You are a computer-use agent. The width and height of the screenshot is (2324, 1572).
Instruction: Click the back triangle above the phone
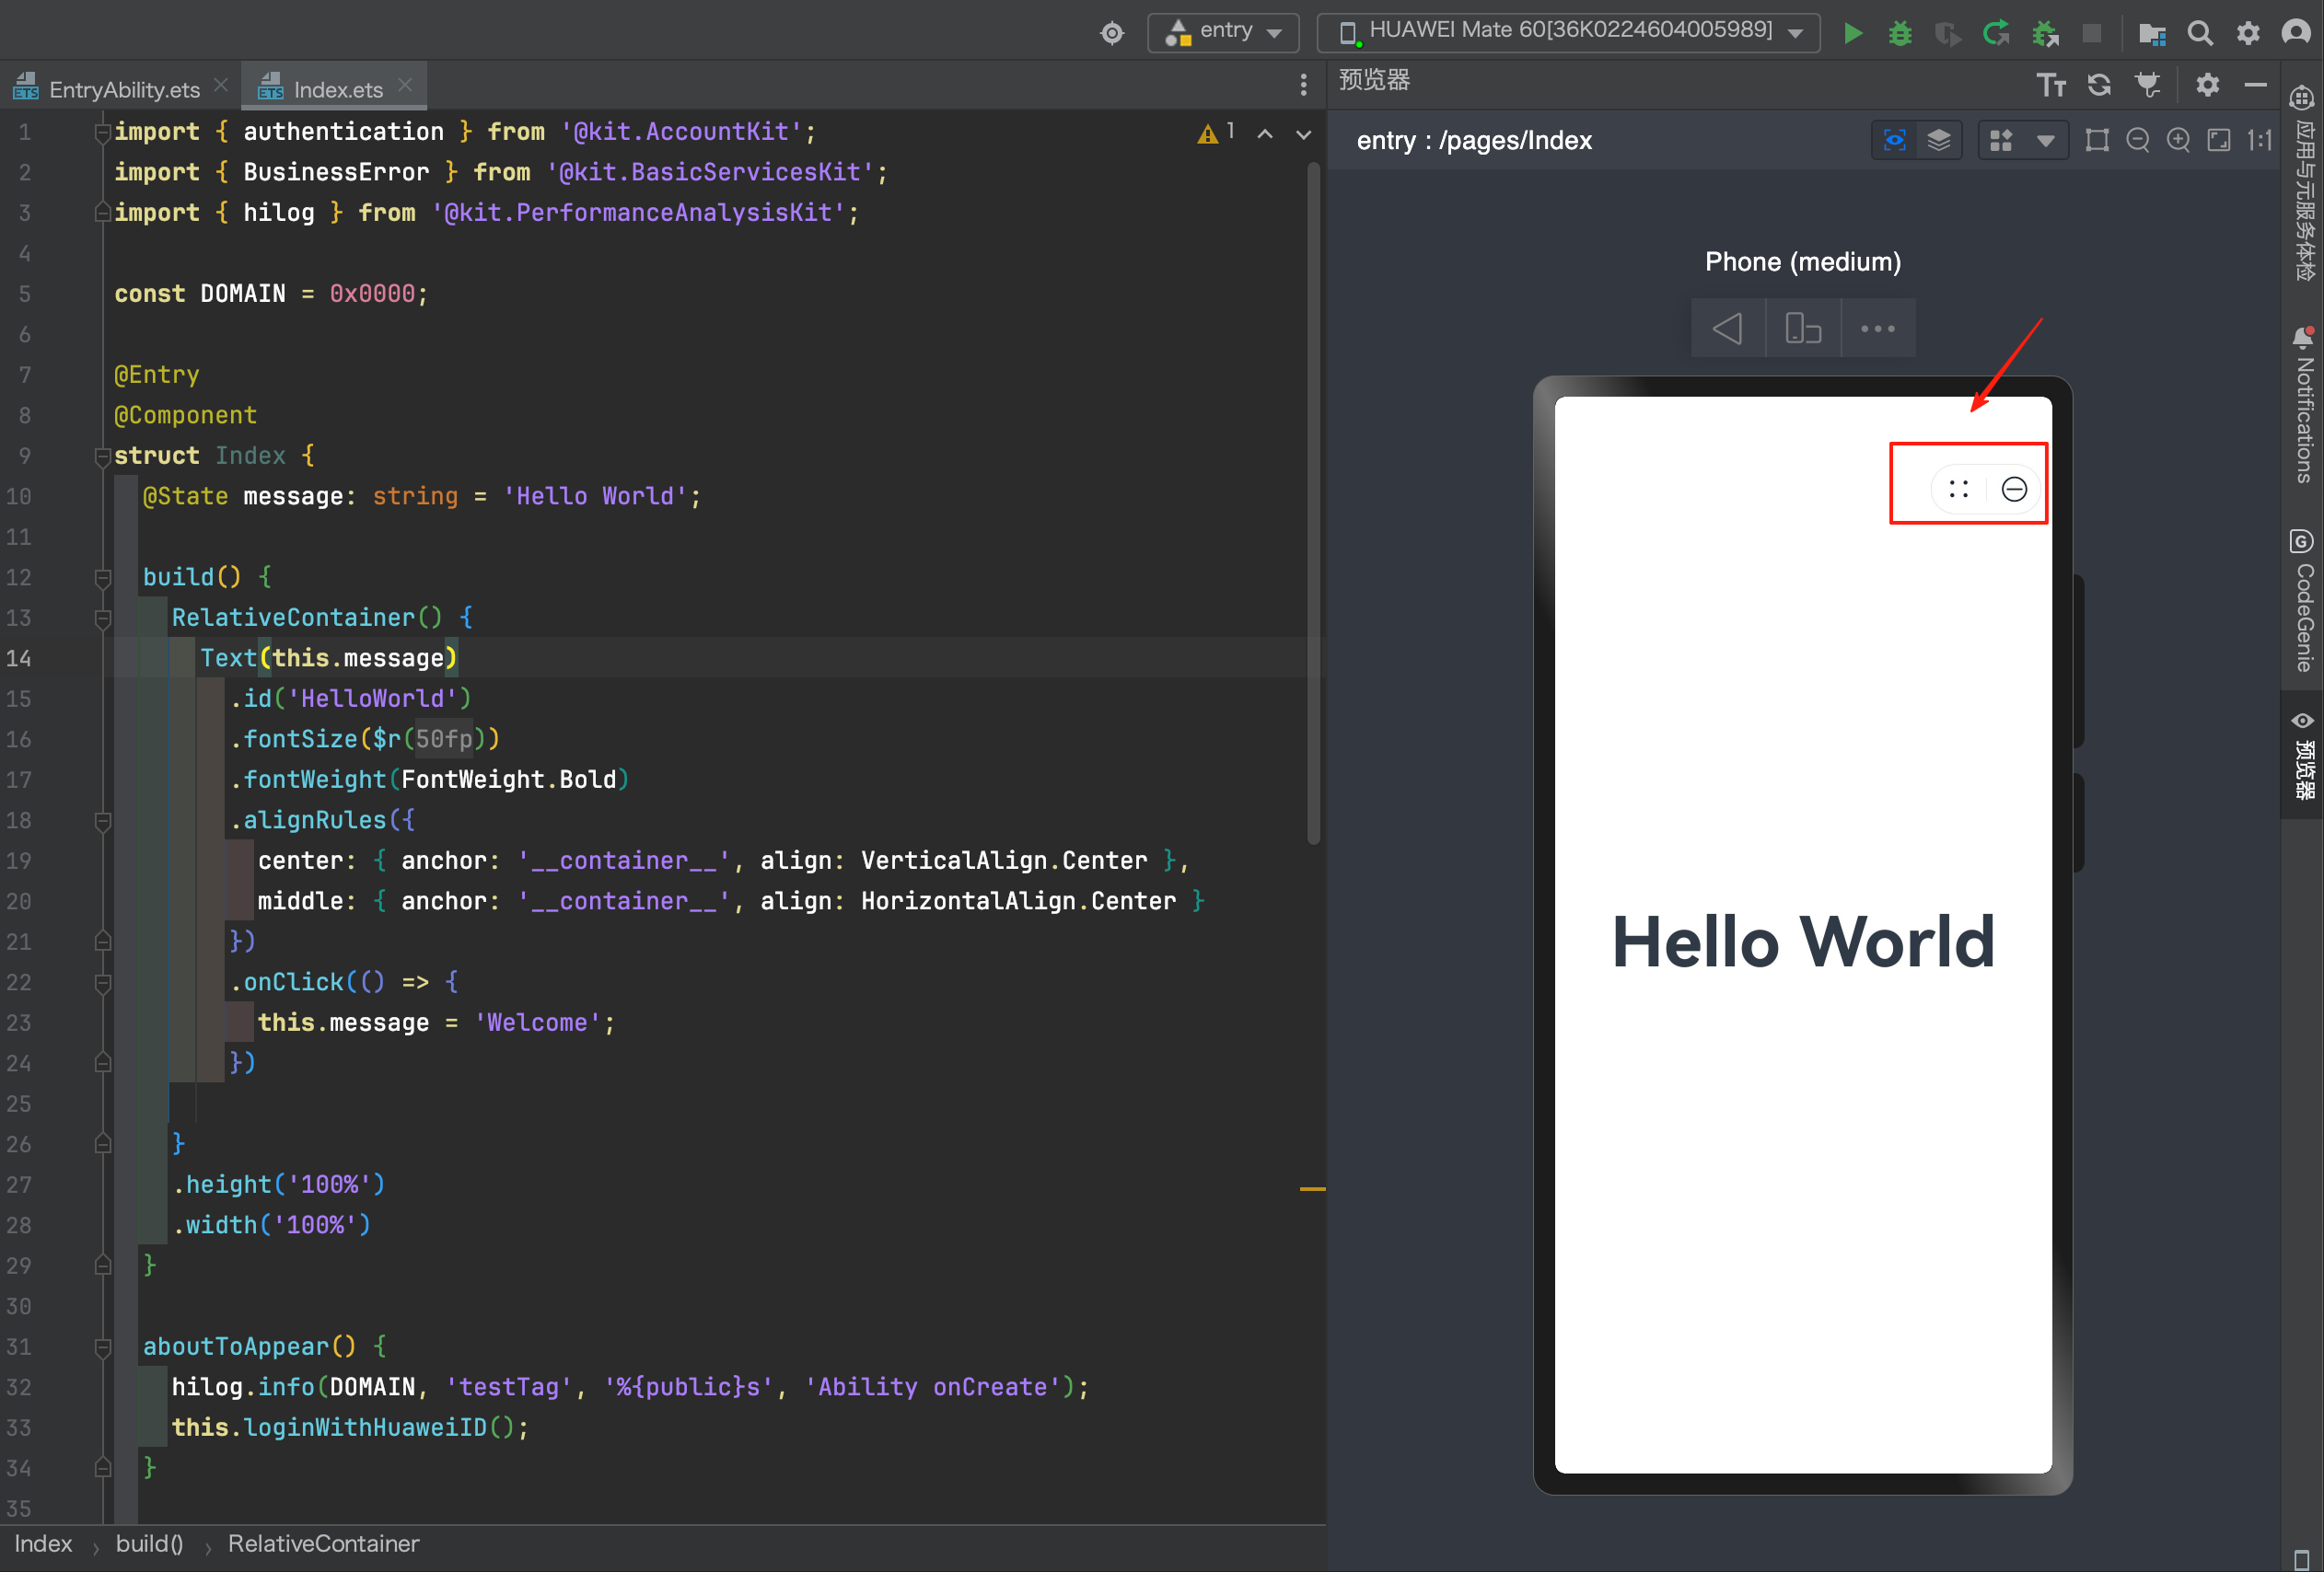click(x=1728, y=328)
